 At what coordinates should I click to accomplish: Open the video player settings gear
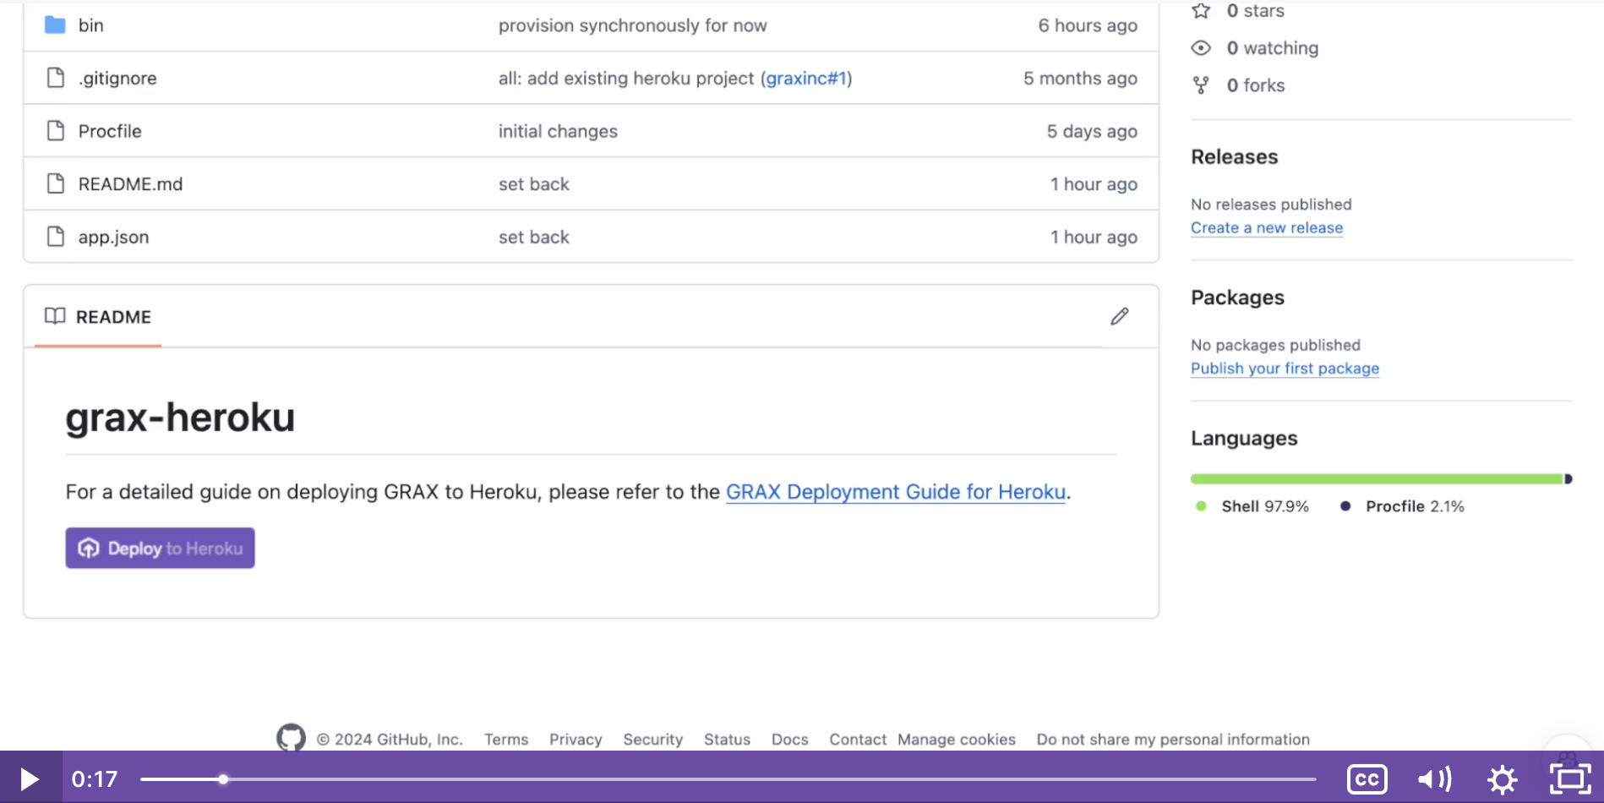[1503, 778]
